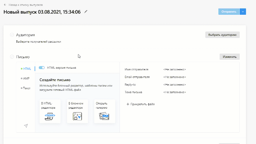Viewport: 256px width, 144px height.
Task: Click the Отправить button
Action: click(229, 12)
